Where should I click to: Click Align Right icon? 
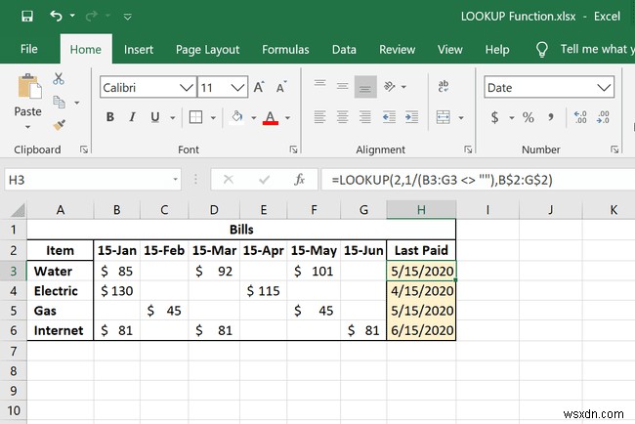click(x=365, y=117)
